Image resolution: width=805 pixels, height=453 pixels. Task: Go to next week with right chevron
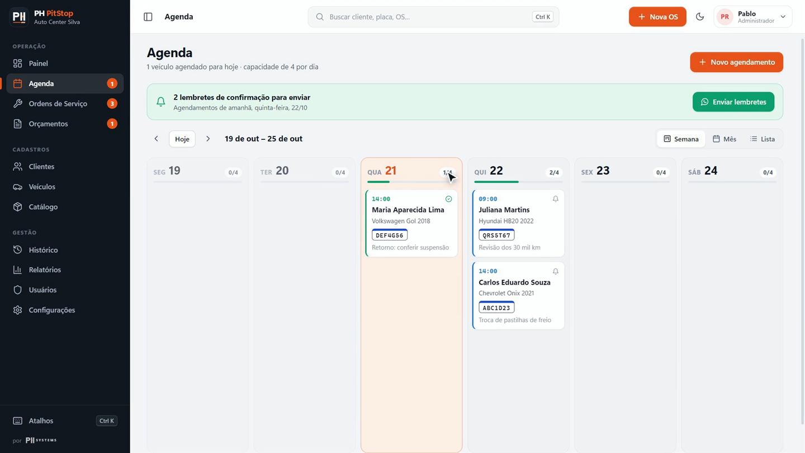tap(208, 139)
